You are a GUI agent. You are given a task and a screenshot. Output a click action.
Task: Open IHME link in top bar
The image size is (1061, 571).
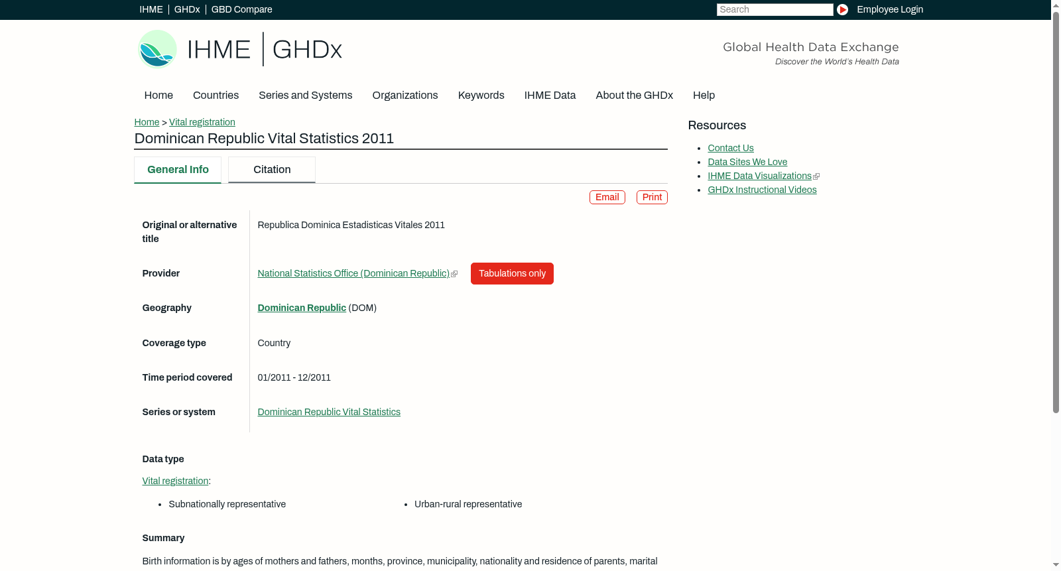(151, 9)
